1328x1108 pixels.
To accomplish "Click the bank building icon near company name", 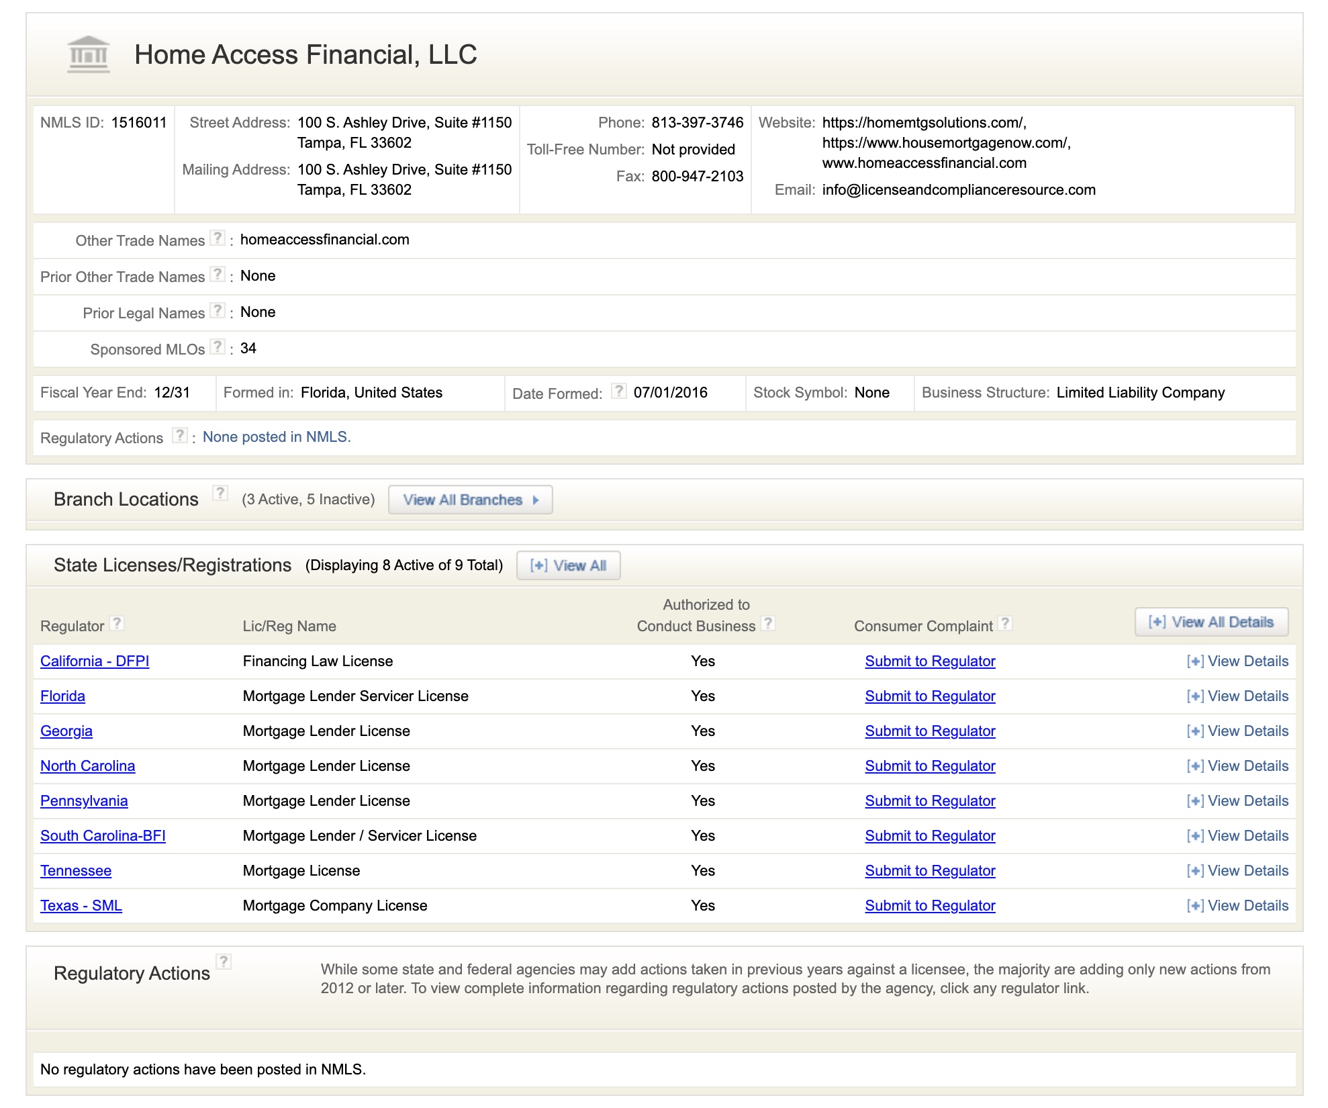I will (89, 54).
